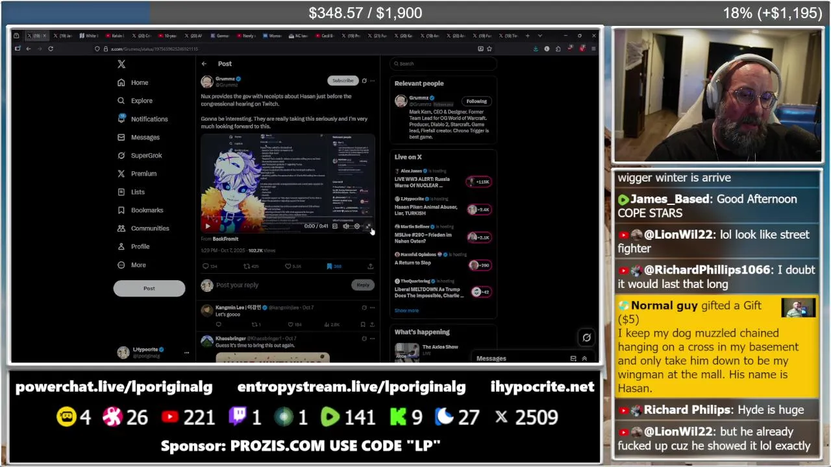
Task: Mute the video volume
Action: tap(346, 226)
